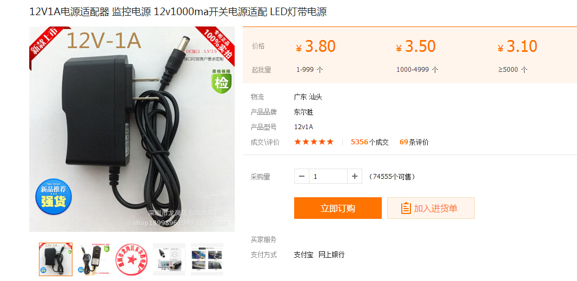Select second thumbnail showing adapter with cable
The width and height of the screenshot is (577, 281).
click(x=94, y=259)
